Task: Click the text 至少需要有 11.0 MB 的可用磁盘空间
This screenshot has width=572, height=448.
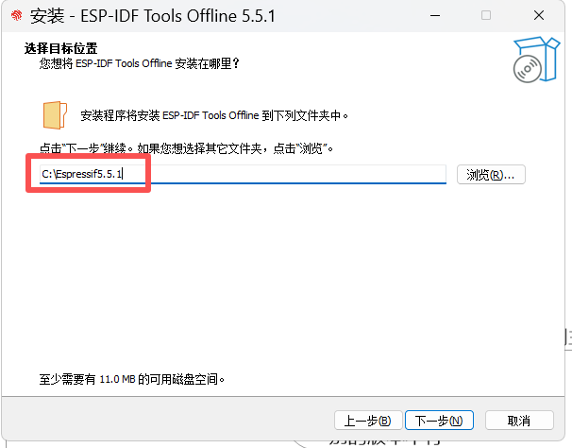Action: [x=132, y=379]
